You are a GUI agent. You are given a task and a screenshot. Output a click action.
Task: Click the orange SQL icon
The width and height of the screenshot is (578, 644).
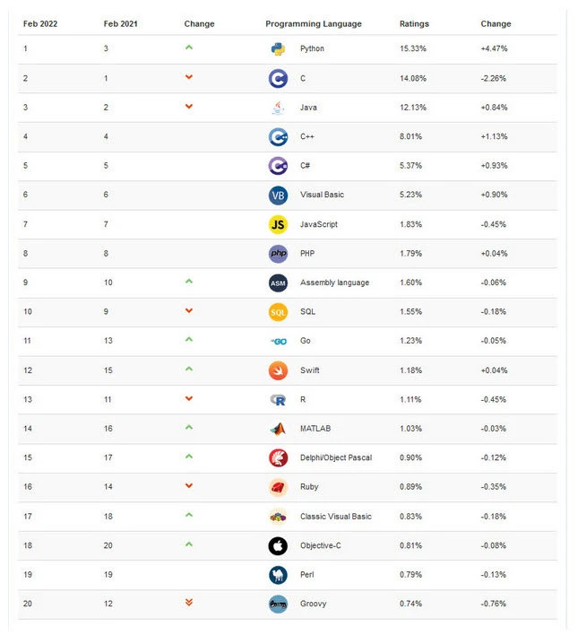click(278, 312)
